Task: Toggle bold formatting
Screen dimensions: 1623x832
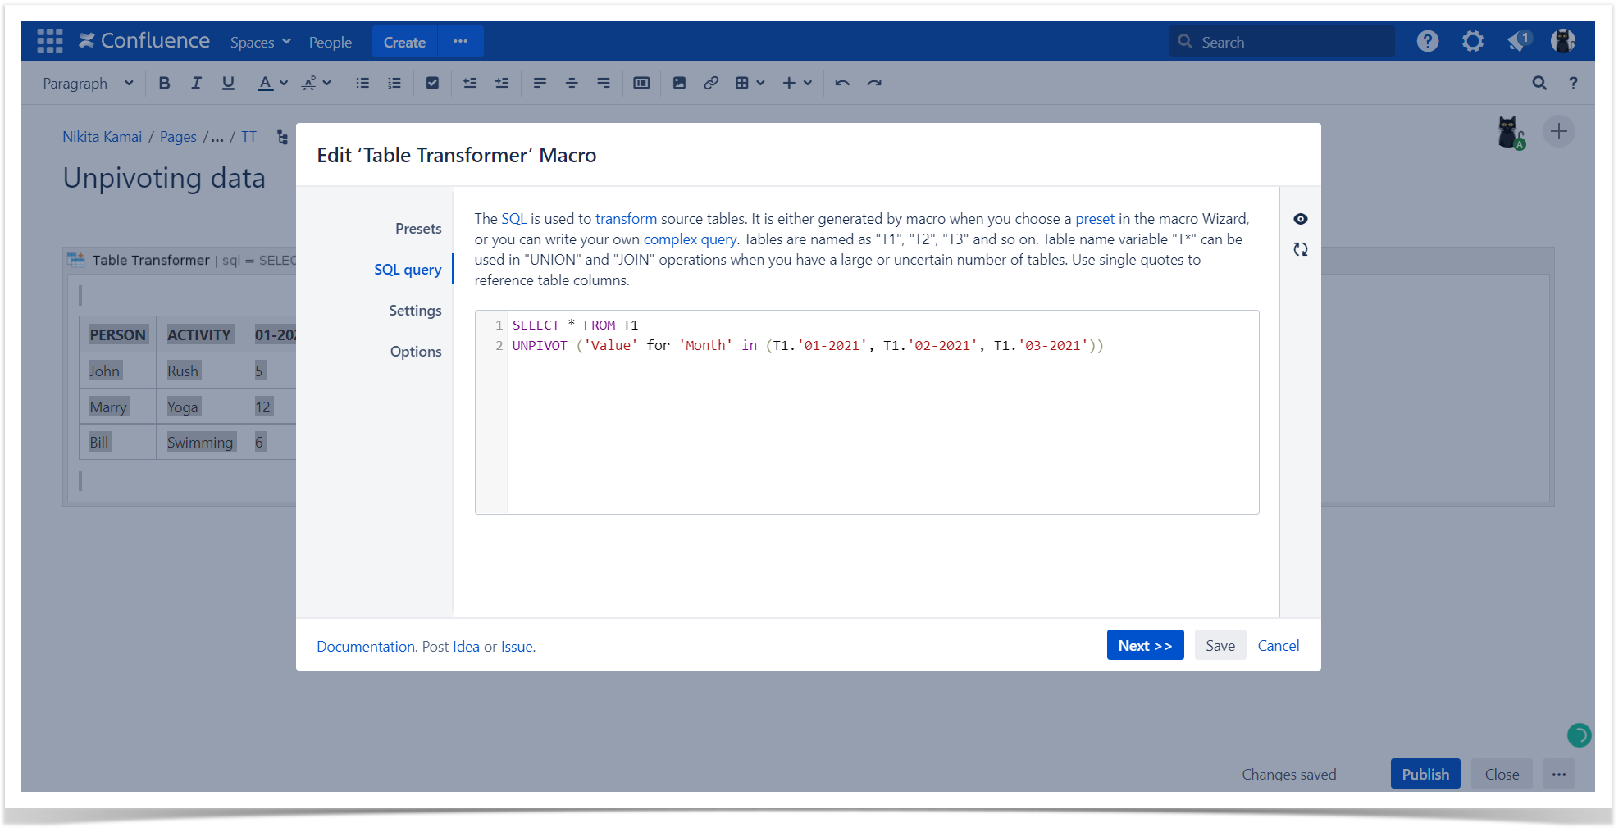Action: tap(164, 83)
